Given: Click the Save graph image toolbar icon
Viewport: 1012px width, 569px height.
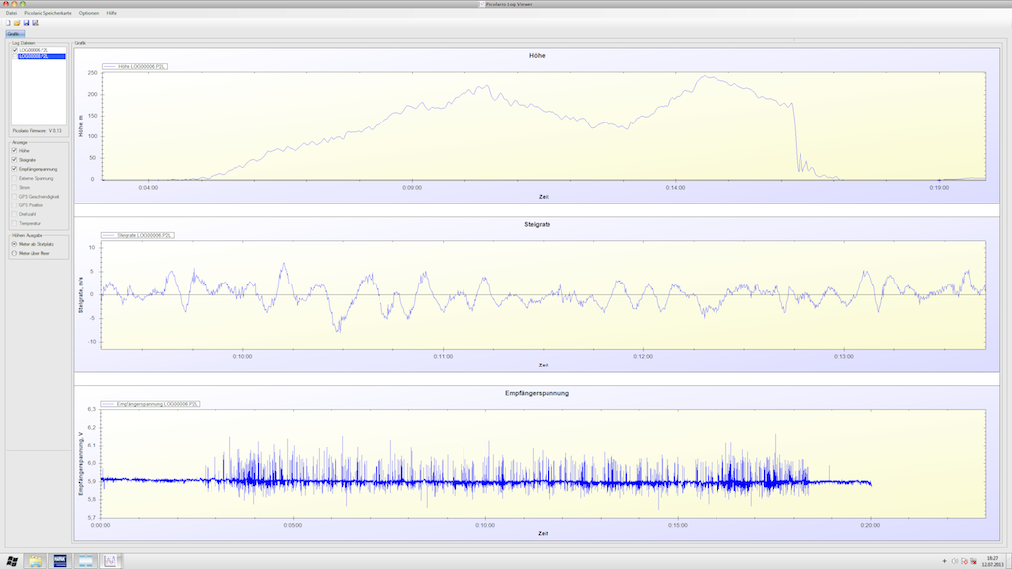Looking at the screenshot, I should (35, 22).
